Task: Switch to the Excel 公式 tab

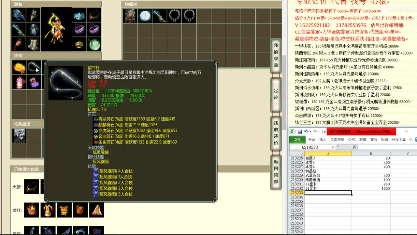Action: pos(352,139)
